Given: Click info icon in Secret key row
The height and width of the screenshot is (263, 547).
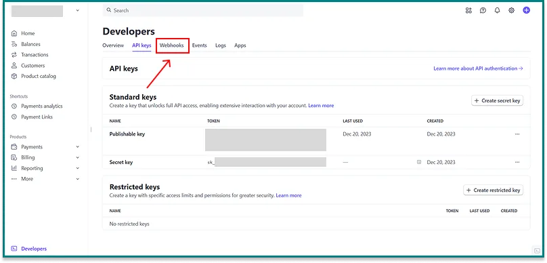Looking at the screenshot, I should (x=419, y=162).
